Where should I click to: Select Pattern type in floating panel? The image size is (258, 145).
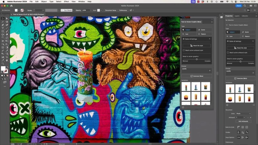204,34
